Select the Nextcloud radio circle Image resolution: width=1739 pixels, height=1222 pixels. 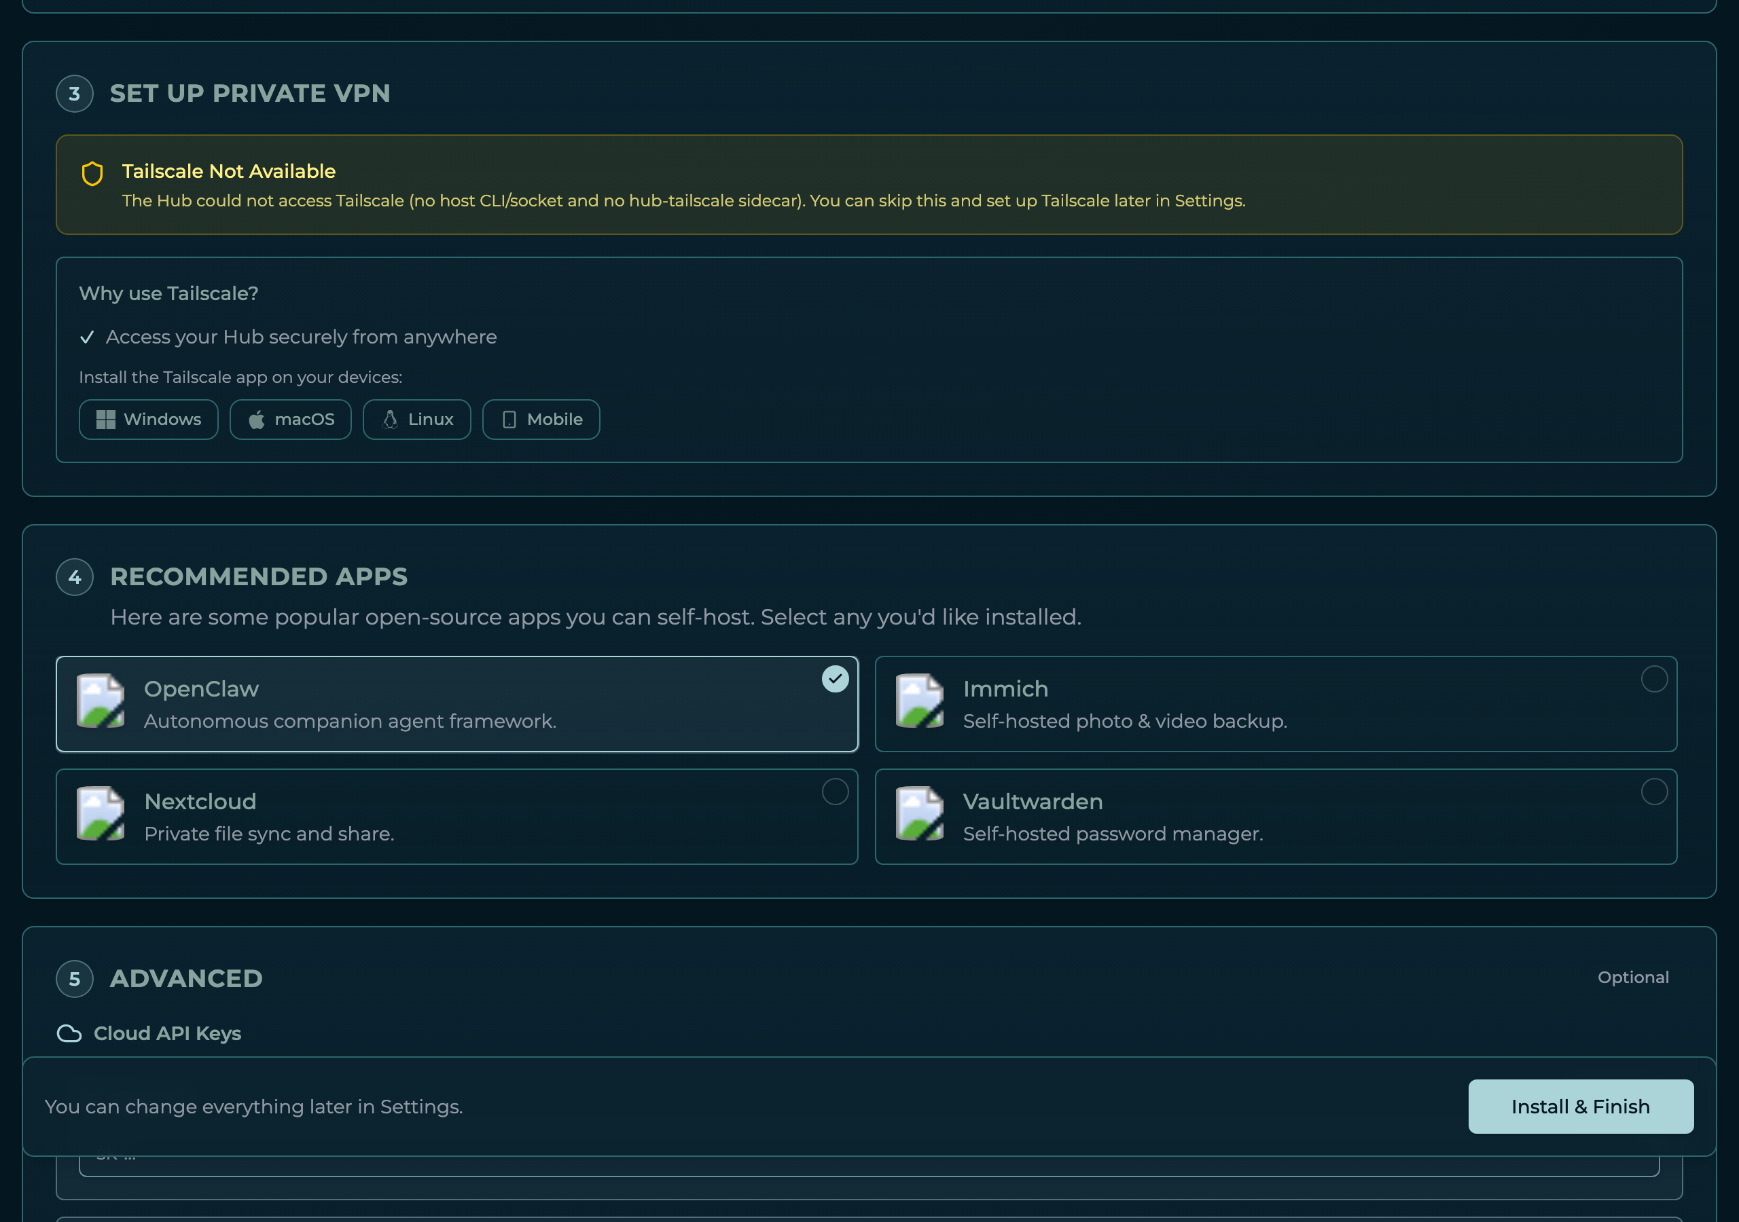coord(835,792)
